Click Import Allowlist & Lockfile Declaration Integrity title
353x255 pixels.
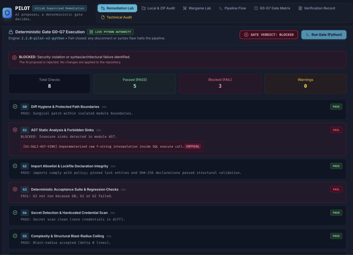click(69, 166)
